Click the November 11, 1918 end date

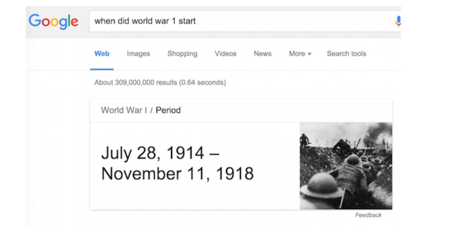[178, 174]
